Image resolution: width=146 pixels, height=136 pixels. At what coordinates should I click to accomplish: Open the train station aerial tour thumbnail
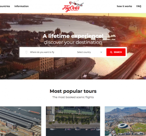point(21,121)
